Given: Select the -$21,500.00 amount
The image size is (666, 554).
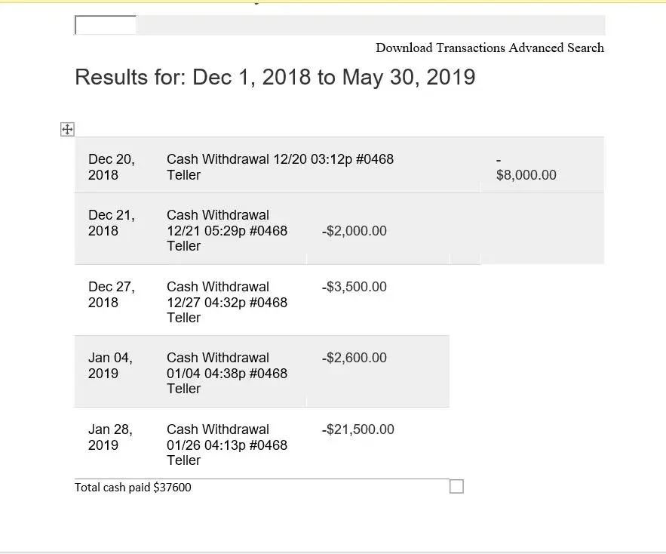Looking at the screenshot, I should 358,429.
